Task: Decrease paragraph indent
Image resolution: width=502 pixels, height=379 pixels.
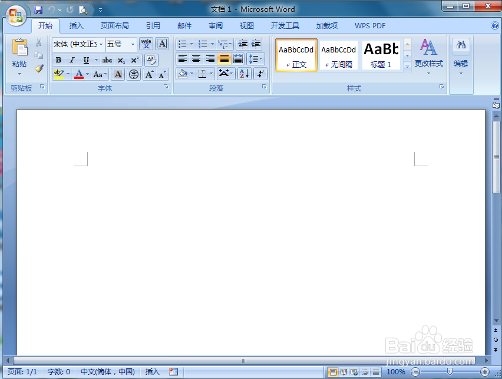Action: click(x=243, y=44)
